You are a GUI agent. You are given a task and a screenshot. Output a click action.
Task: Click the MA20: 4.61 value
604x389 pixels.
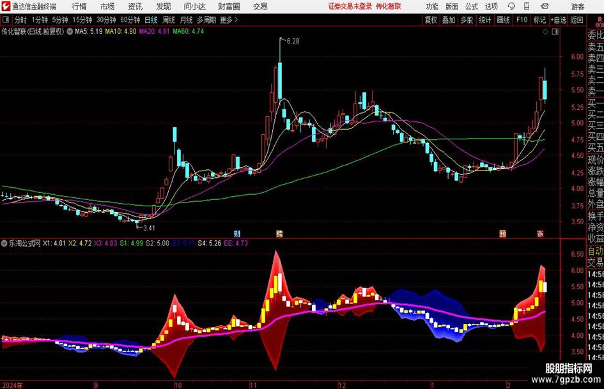pyautogui.click(x=154, y=31)
